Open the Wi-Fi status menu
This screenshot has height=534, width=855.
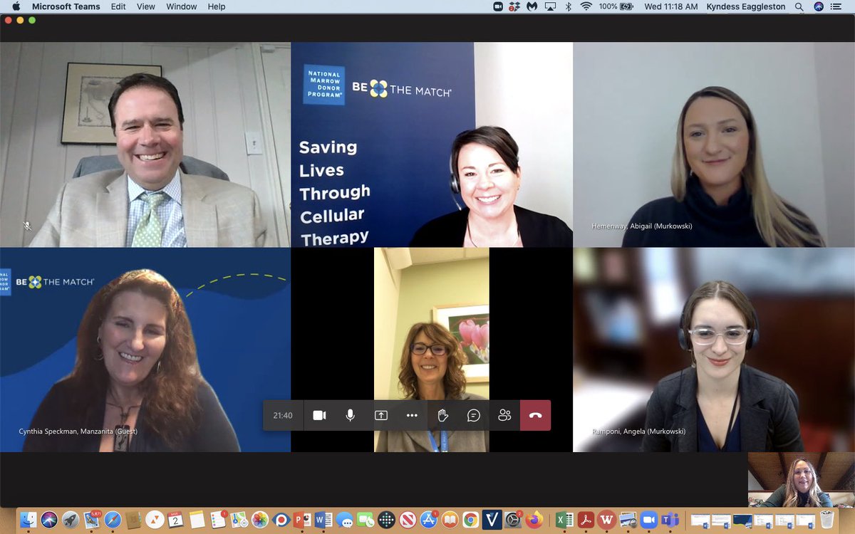point(586,6)
